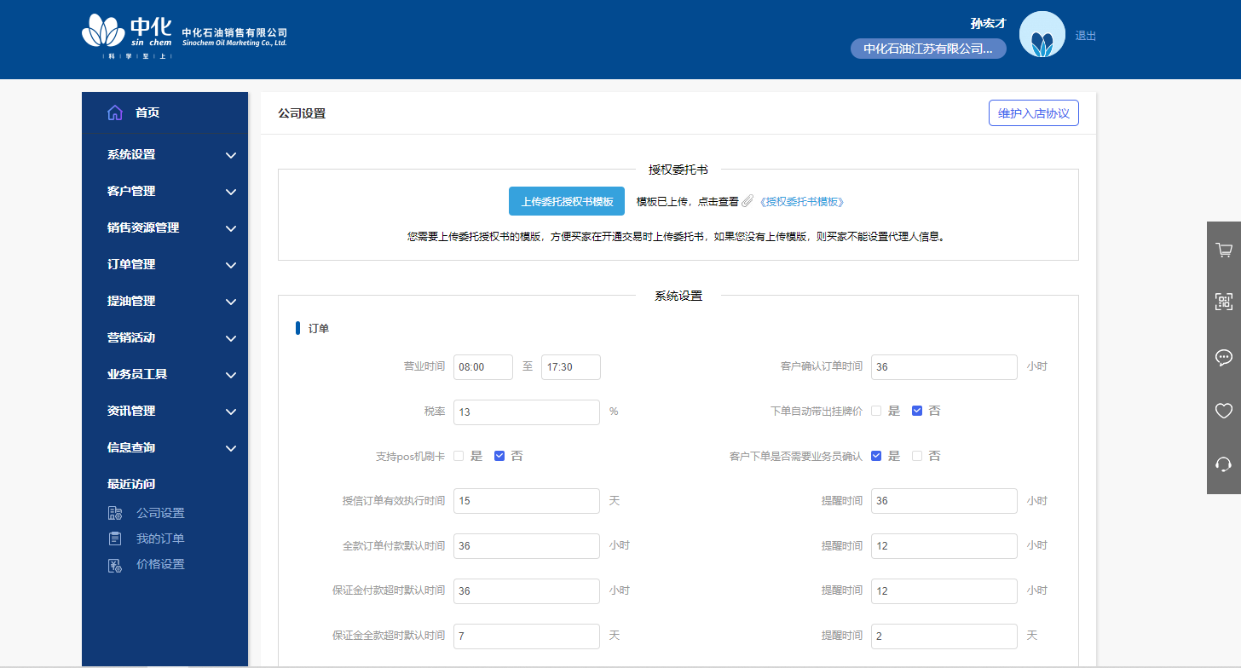This screenshot has width=1241, height=668.
Task: Expand the 系统设置 sidebar menu
Action: point(170,155)
